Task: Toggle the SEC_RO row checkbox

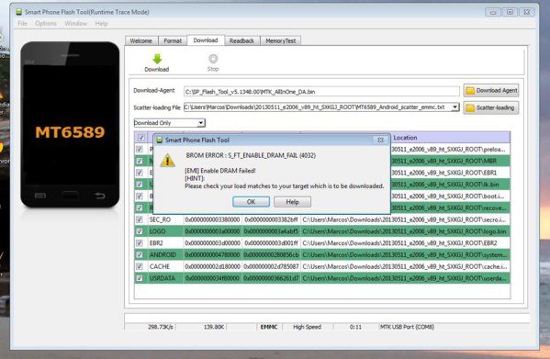Action: [x=140, y=219]
